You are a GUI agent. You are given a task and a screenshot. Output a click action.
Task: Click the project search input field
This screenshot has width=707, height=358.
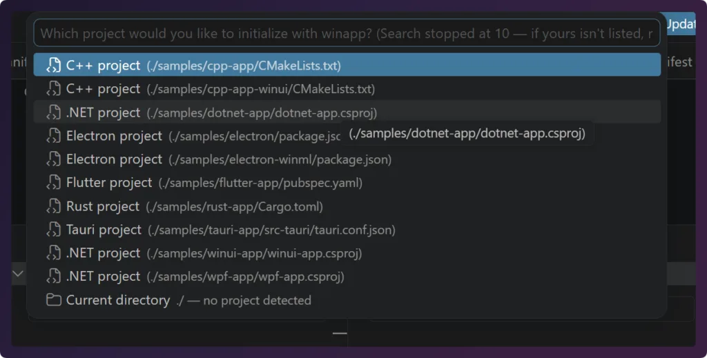(347, 33)
